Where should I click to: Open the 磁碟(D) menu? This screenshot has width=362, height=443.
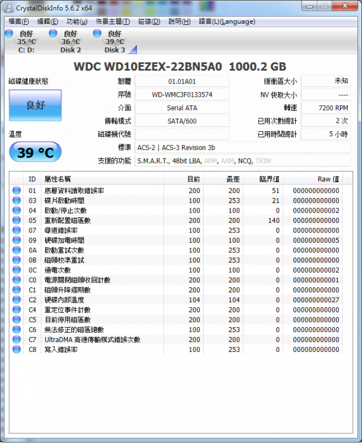click(149, 21)
